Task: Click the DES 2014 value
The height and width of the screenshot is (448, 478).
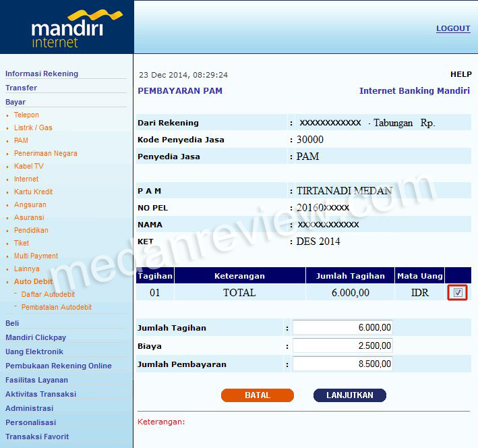Action: point(318,242)
